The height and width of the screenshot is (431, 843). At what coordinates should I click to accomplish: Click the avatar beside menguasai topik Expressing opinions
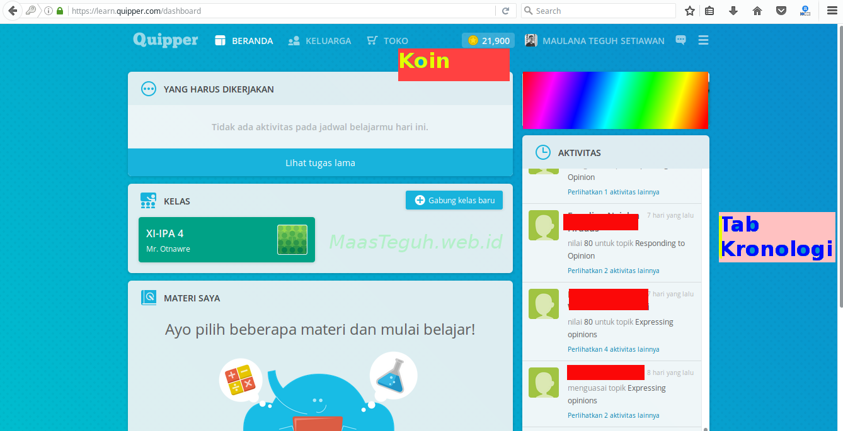(544, 383)
